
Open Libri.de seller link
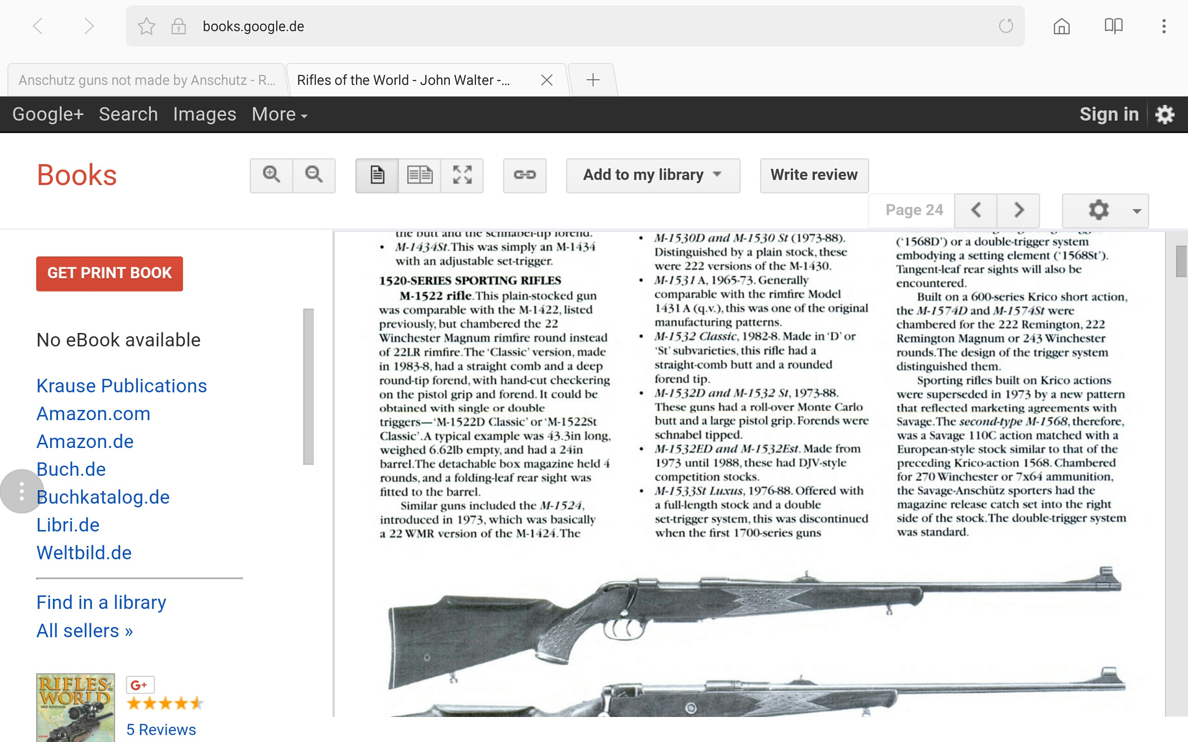[68, 525]
